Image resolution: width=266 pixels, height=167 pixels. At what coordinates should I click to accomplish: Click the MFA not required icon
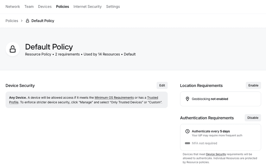(x=187, y=143)
